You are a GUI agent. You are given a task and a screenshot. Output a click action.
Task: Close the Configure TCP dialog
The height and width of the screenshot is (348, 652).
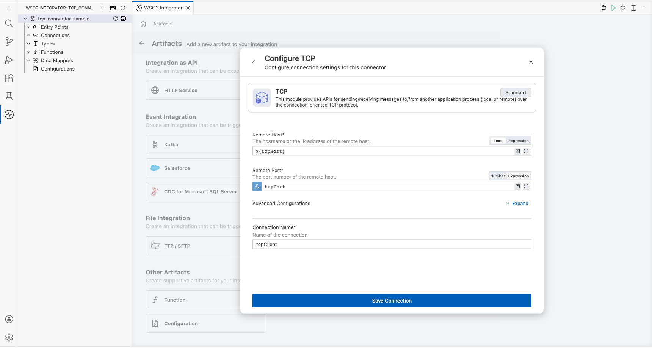tap(531, 62)
